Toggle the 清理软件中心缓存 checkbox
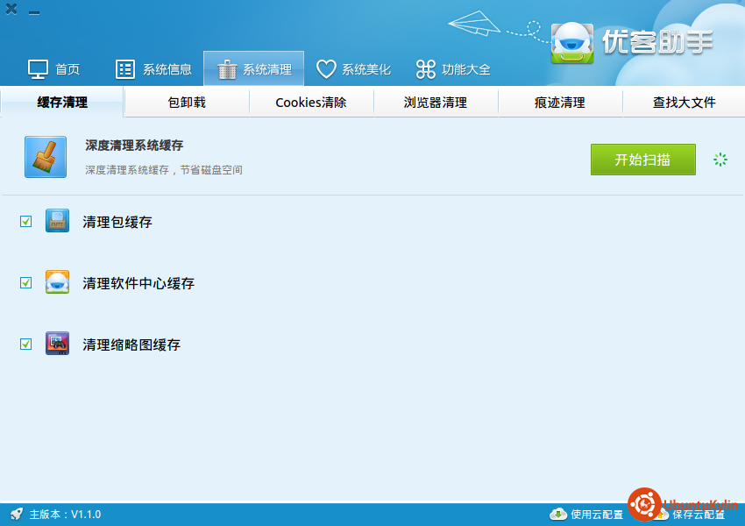745x526 pixels. point(26,283)
